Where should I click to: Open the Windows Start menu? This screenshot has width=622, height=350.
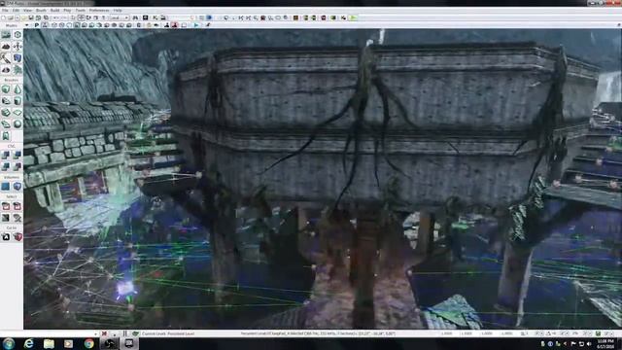9,343
